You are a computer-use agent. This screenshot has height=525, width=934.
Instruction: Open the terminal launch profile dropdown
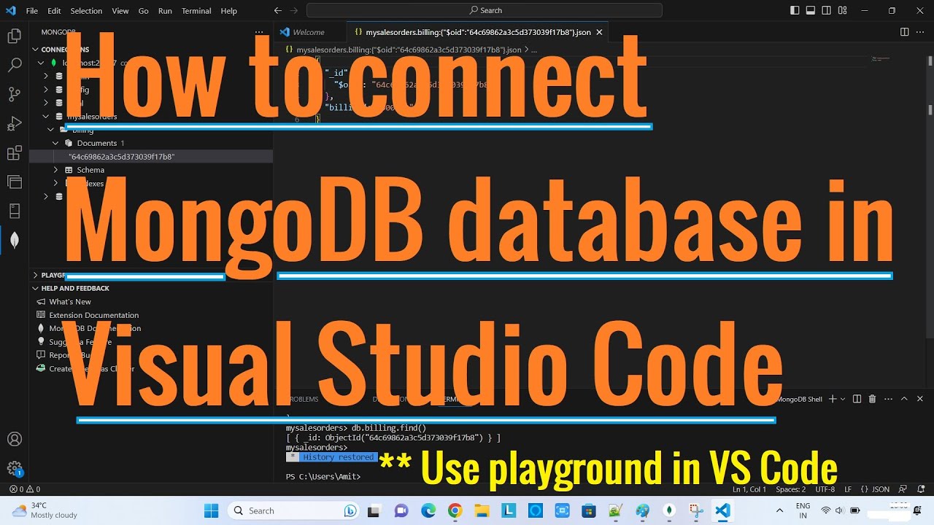[x=843, y=399]
